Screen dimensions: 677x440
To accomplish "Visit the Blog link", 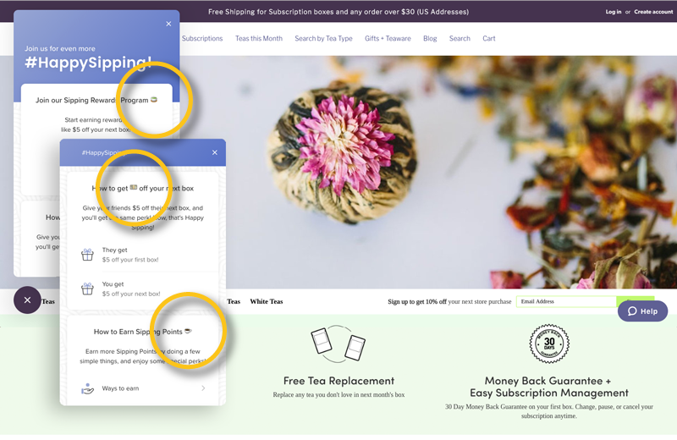I will pos(430,38).
